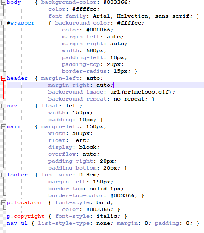The width and height of the screenshot is (204, 233).
Task: Click the block value
Action: pyautogui.click(x=88, y=147)
